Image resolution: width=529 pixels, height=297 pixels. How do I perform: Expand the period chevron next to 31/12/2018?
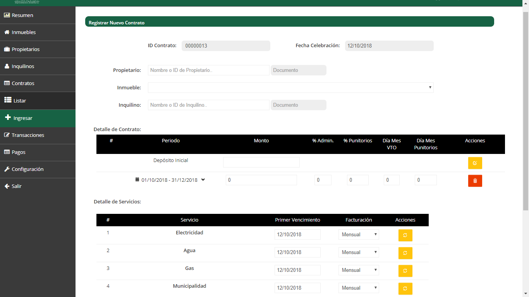point(203,179)
